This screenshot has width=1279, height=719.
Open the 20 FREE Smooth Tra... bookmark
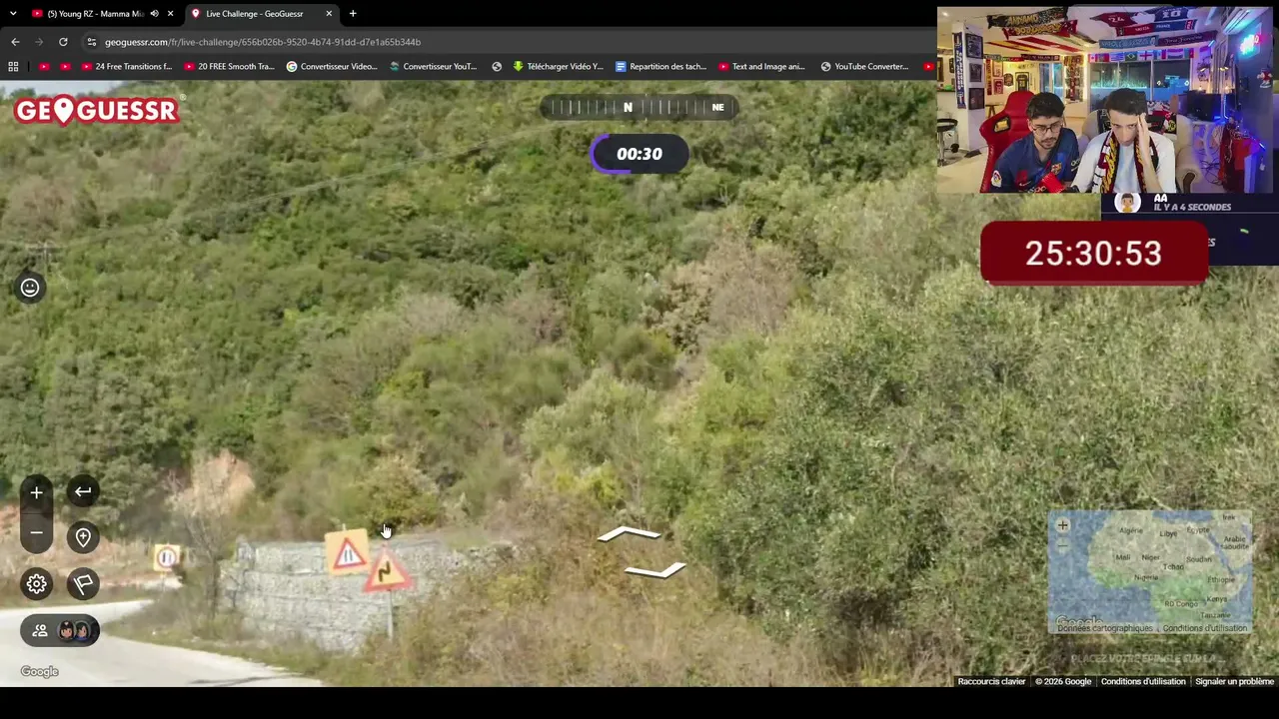point(229,67)
